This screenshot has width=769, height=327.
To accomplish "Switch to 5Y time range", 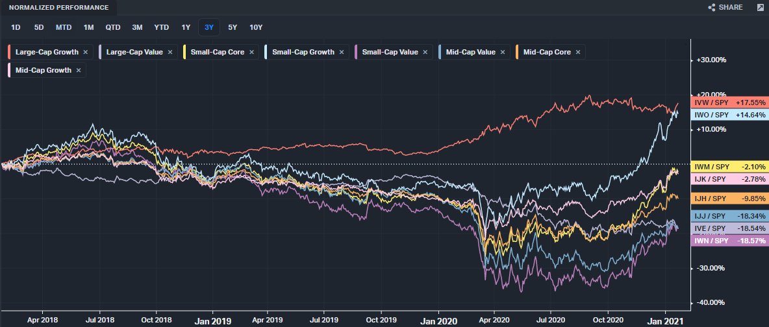I will coord(233,27).
